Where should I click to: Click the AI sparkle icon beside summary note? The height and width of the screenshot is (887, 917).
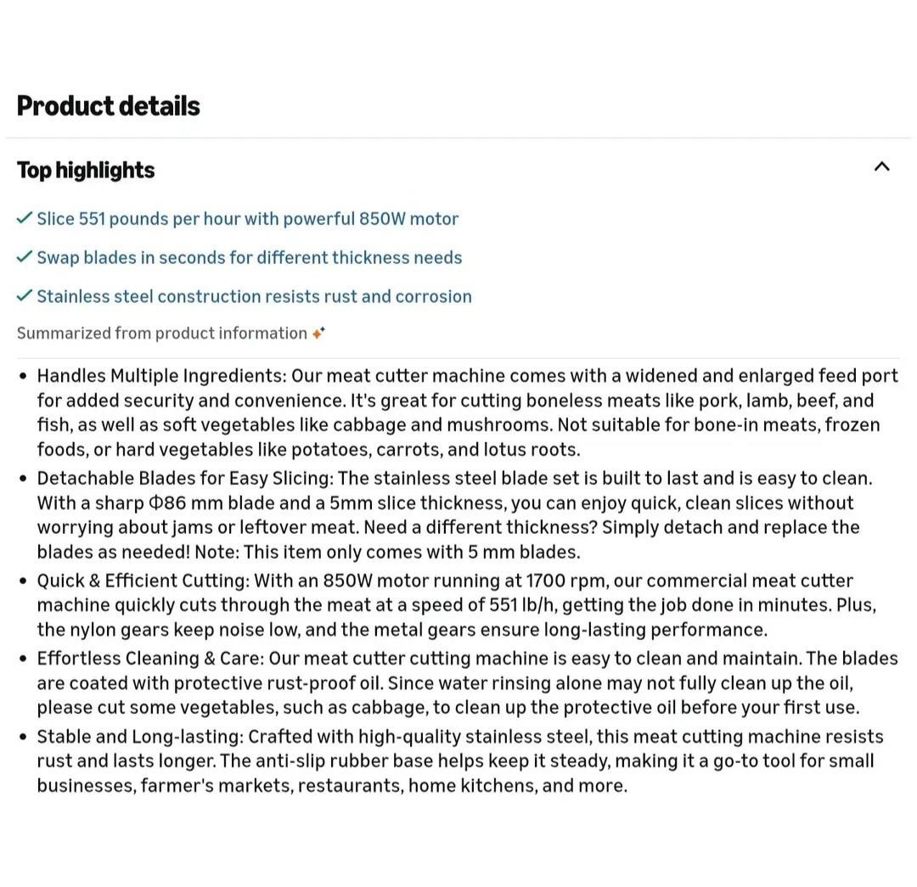click(318, 333)
